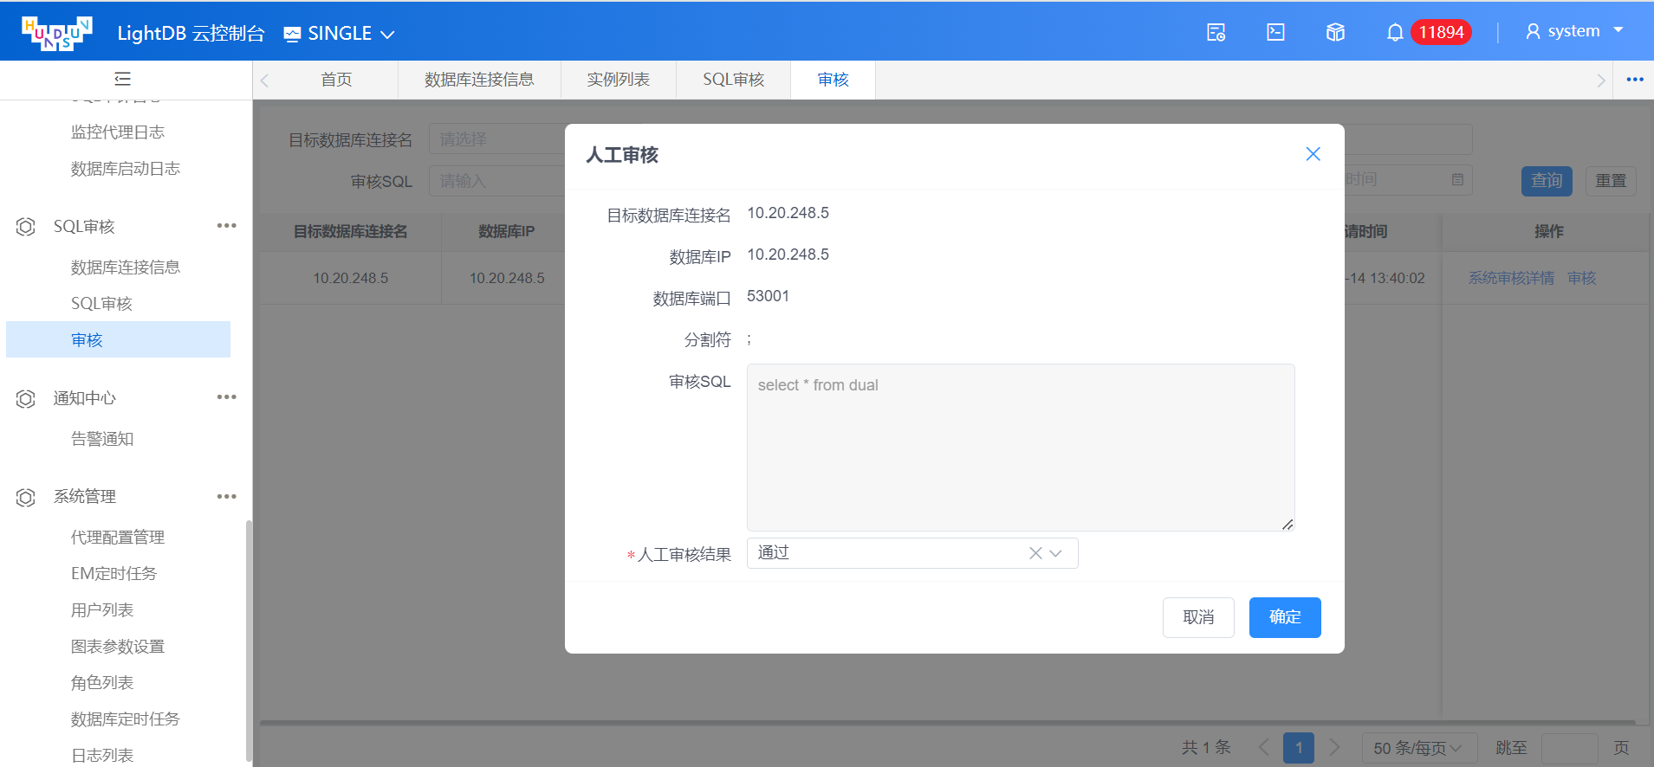The height and width of the screenshot is (767, 1654).
Task: Open the notification bell icon
Action: pyautogui.click(x=1395, y=33)
